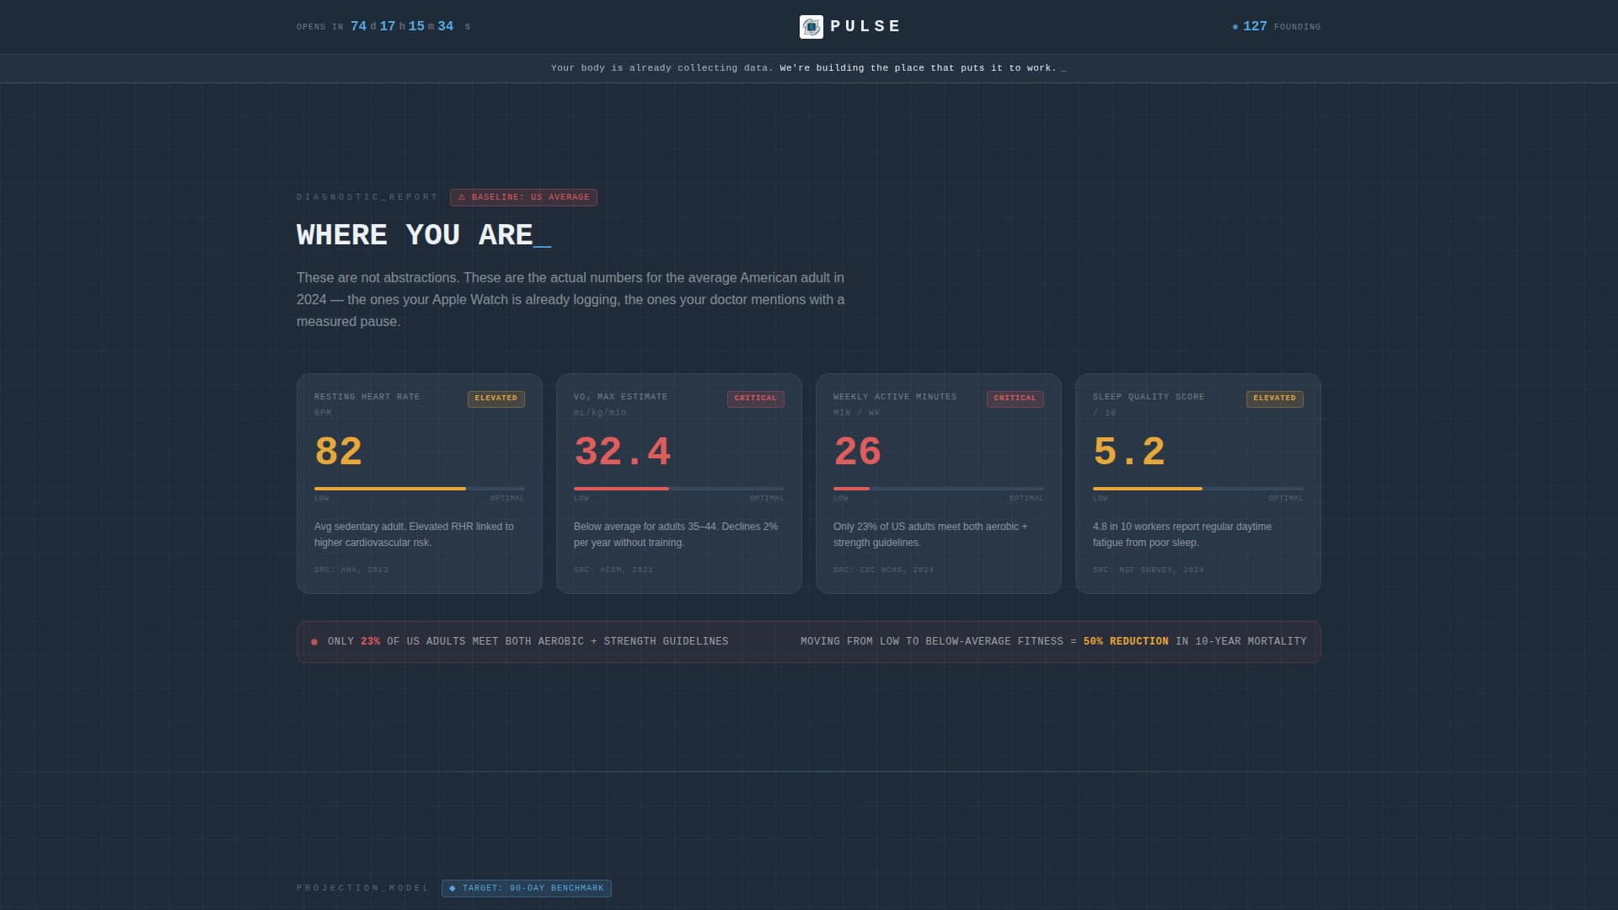Click the Baseline: US Average warning badge
1618x910 pixels.
coord(523,197)
